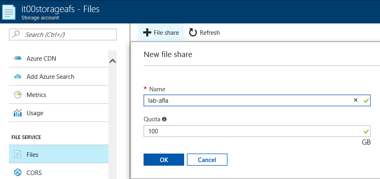Click the Name input containing lab-afla

pos(257,101)
